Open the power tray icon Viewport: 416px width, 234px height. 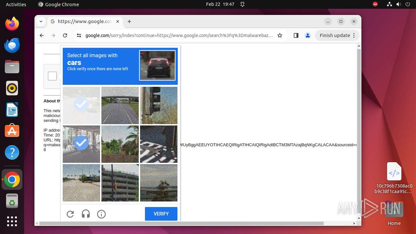(x=408, y=4)
